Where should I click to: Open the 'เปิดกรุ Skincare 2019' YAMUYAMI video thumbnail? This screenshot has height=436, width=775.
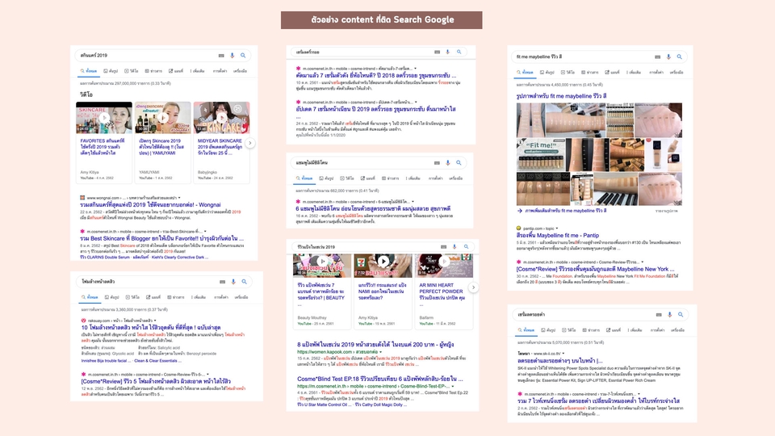[162, 118]
